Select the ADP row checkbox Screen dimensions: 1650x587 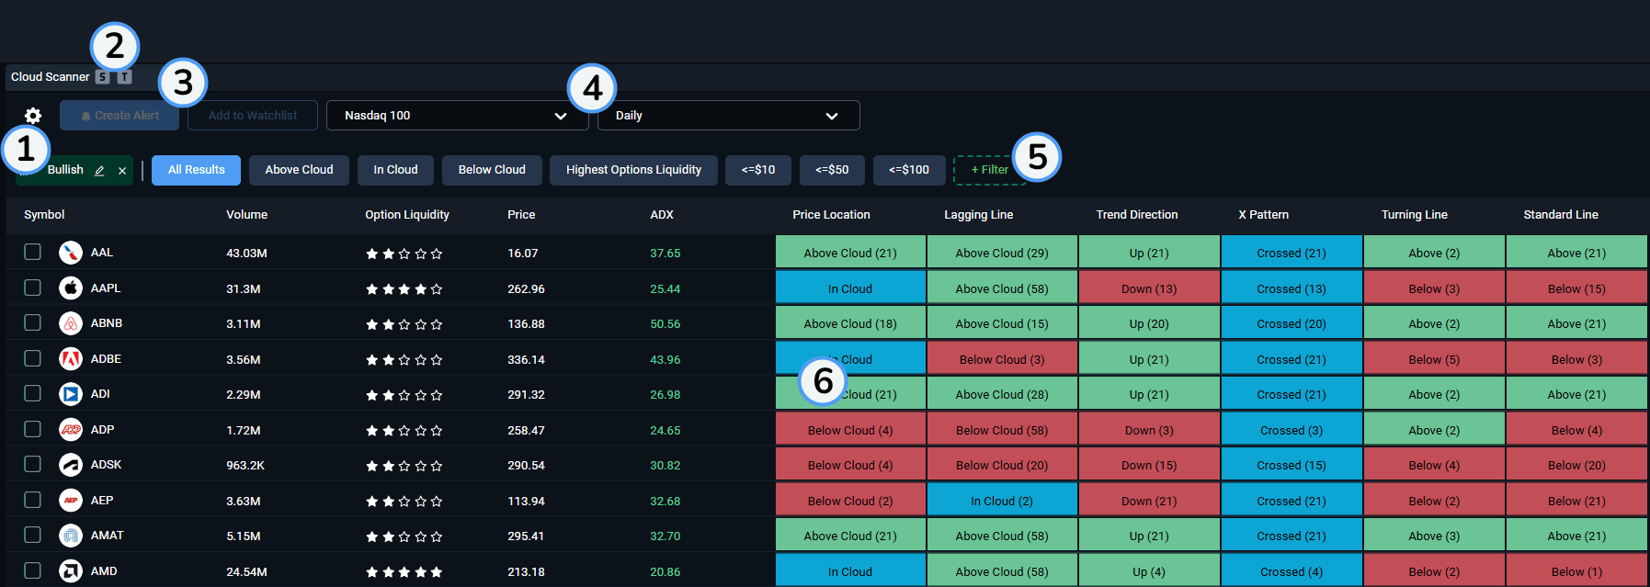pos(32,429)
